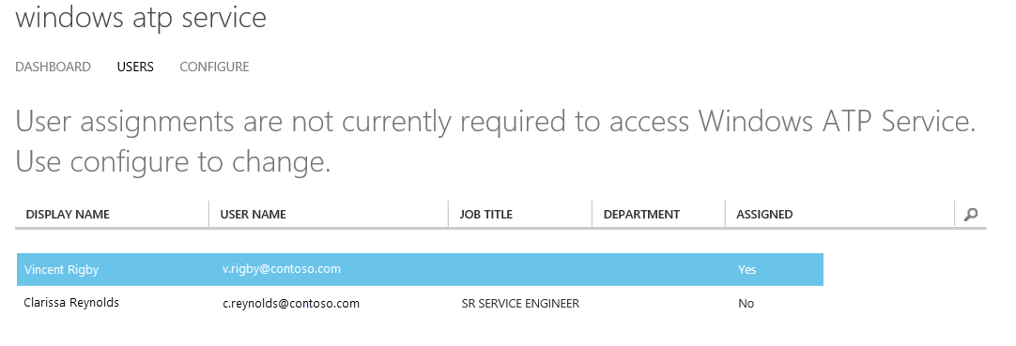Viewport: 1016px width, 346px height.
Task: Click c.reynolds@contoso.com user name
Action: click(291, 303)
